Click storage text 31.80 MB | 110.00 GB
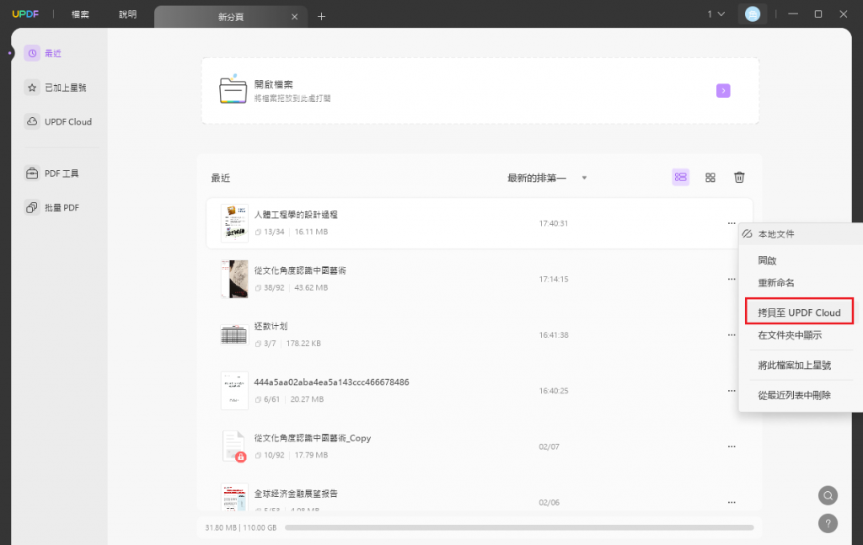 click(x=240, y=527)
